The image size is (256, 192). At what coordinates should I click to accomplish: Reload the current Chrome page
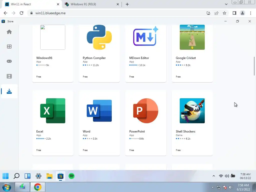pyautogui.click(x=21, y=13)
